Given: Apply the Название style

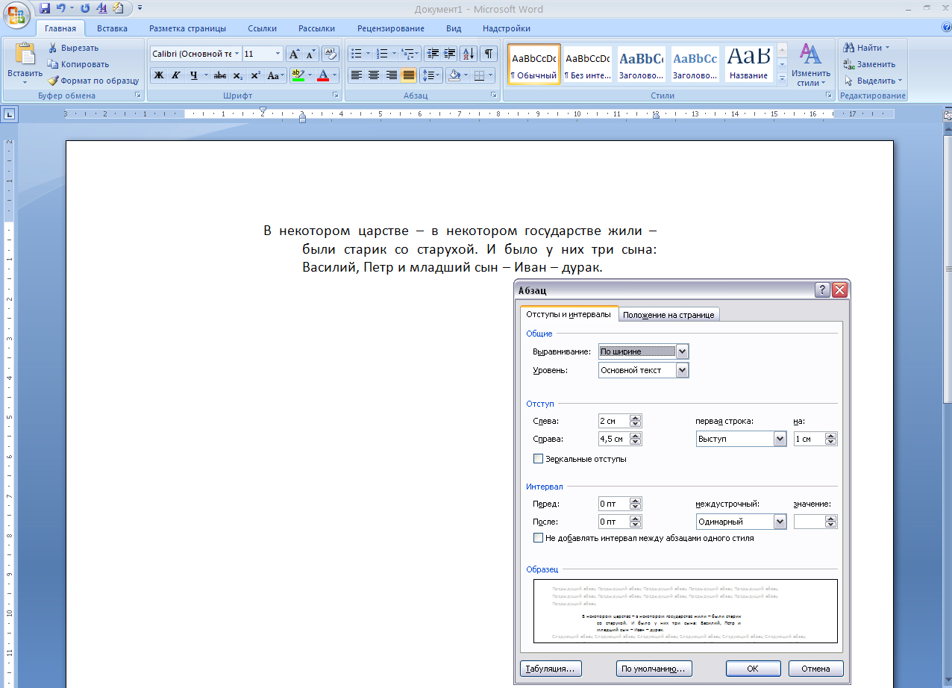Looking at the screenshot, I should pyautogui.click(x=749, y=64).
